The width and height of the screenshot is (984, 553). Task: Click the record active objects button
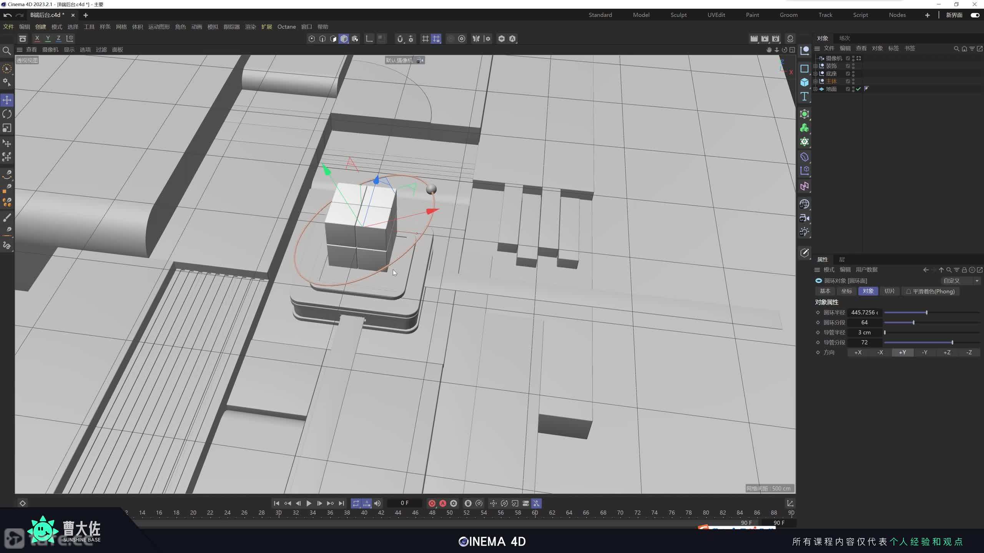click(432, 503)
